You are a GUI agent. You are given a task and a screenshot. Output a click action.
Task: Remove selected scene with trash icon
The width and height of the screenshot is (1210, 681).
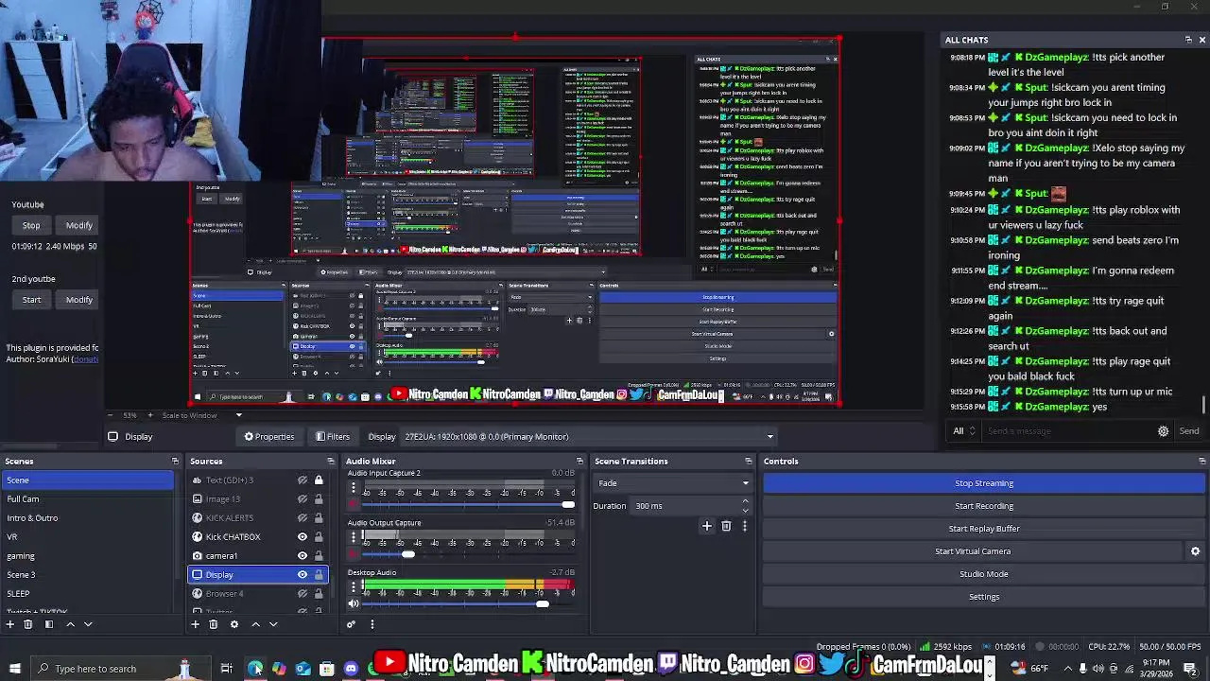(27, 624)
